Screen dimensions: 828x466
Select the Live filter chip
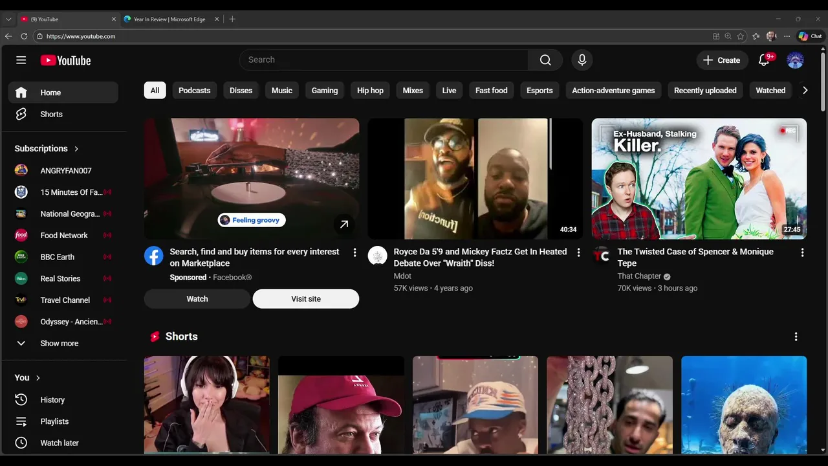pyautogui.click(x=449, y=91)
